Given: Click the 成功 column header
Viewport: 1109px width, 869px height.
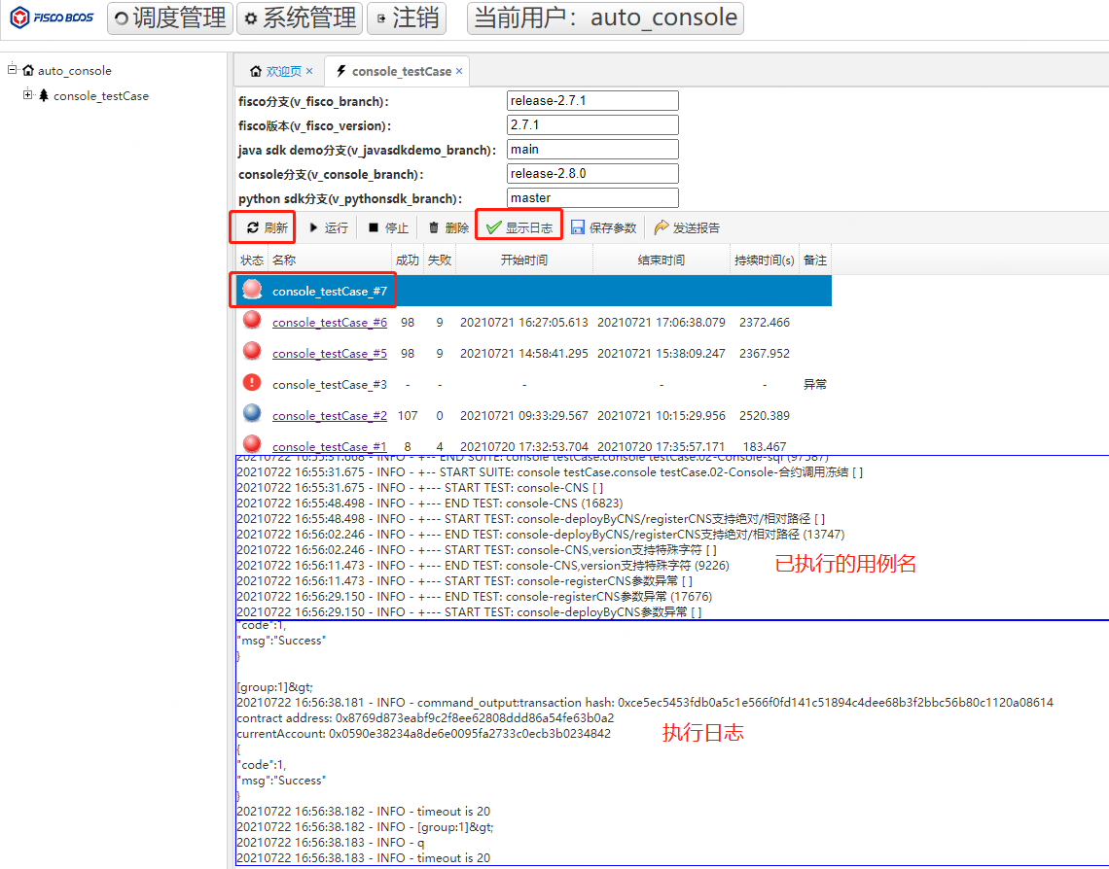Looking at the screenshot, I should tap(408, 260).
